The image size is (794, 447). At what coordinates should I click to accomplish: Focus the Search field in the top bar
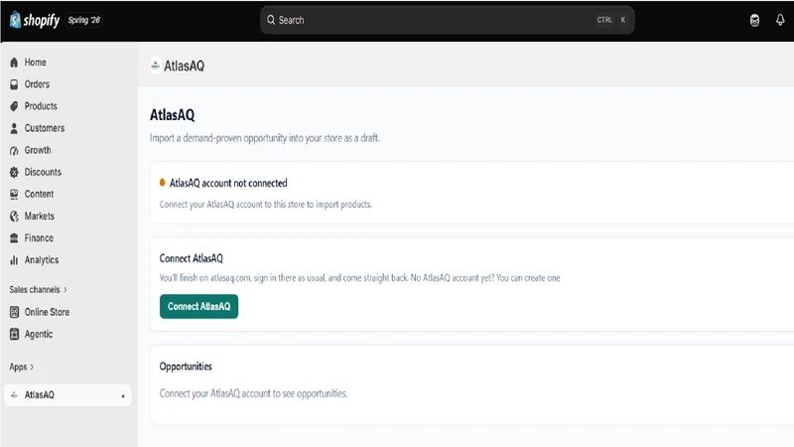(448, 20)
